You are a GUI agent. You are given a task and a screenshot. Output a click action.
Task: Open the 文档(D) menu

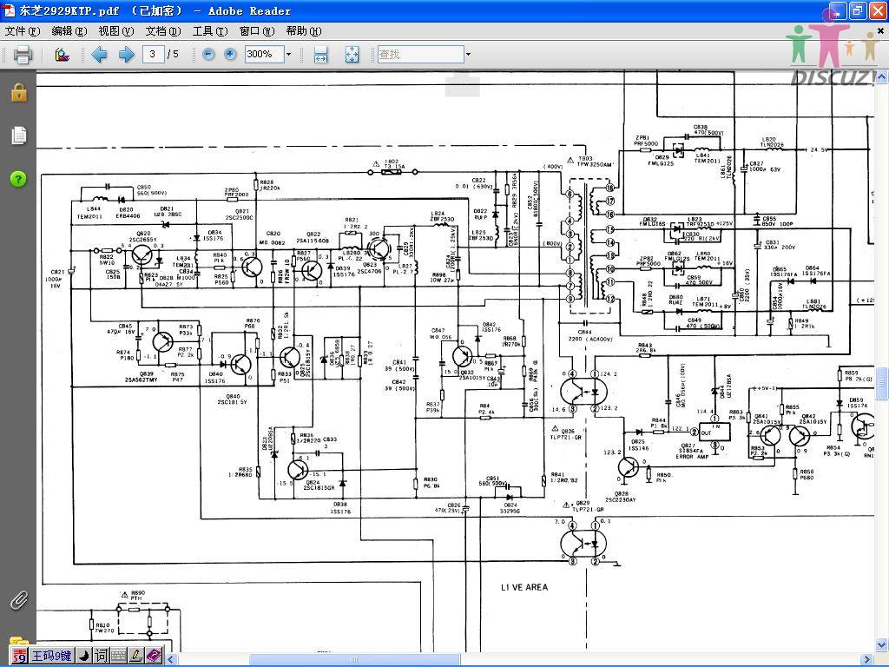(x=162, y=30)
